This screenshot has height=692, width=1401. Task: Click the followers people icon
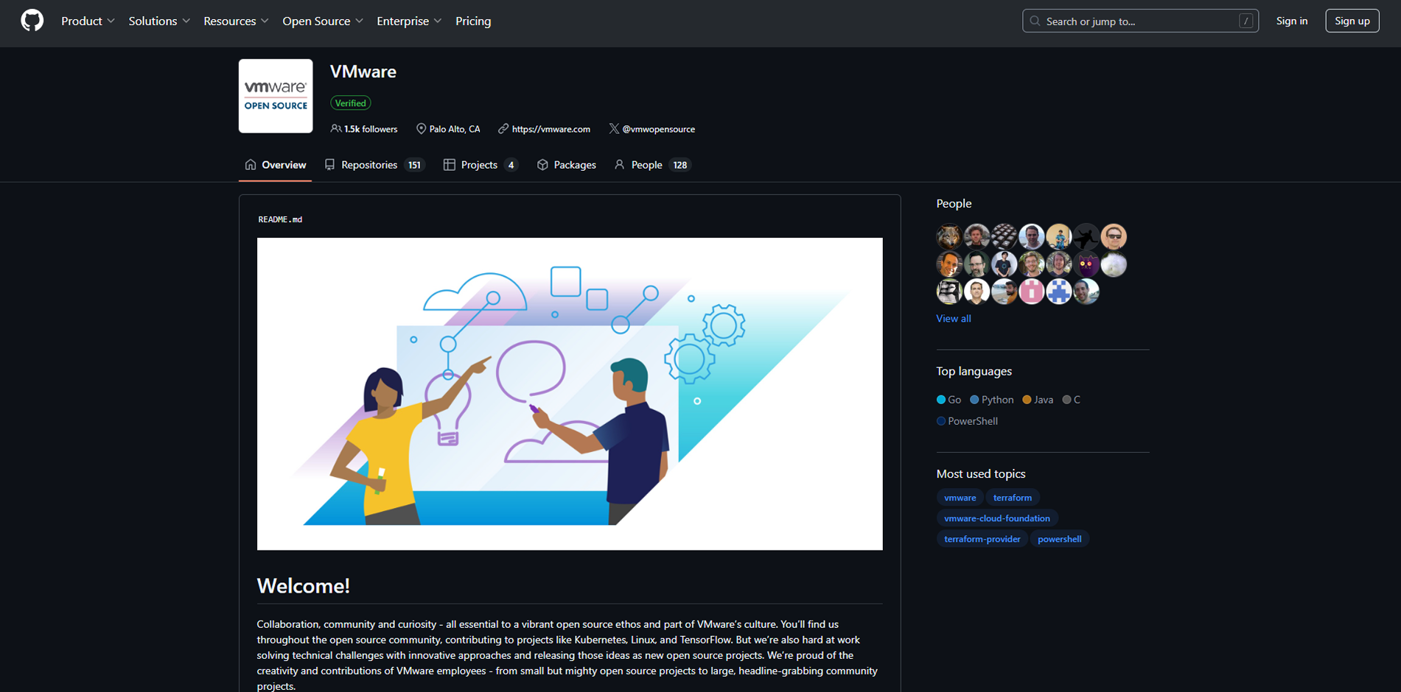[x=336, y=128]
